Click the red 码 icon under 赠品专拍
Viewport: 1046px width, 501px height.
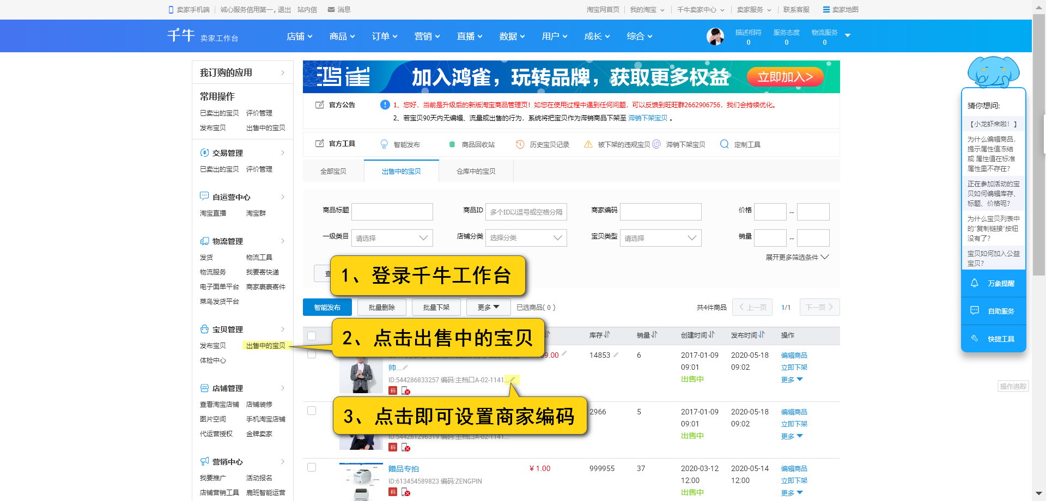click(x=393, y=492)
